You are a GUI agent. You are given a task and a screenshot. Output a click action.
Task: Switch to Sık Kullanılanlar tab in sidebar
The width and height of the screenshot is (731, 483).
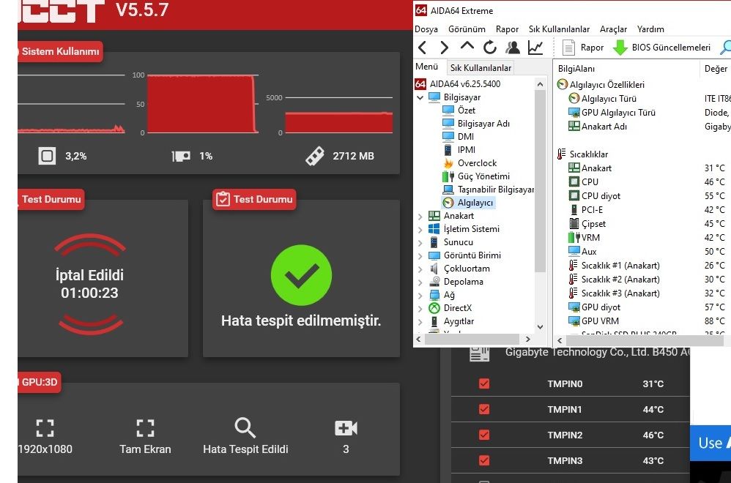(x=480, y=68)
